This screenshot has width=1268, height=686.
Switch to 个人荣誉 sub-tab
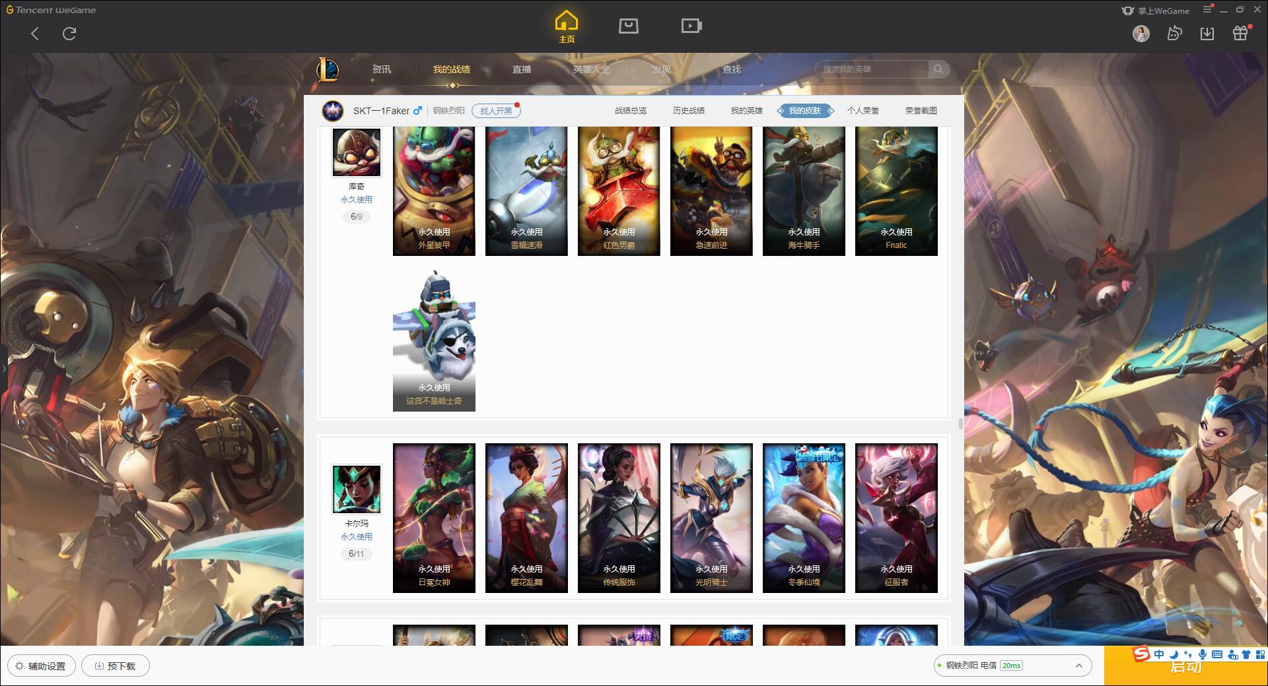[863, 111]
